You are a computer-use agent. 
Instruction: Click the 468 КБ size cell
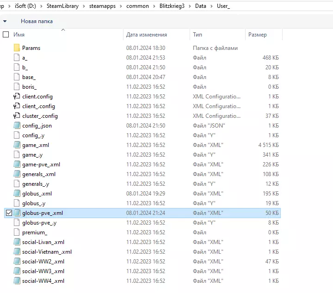pyautogui.click(x=271, y=57)
